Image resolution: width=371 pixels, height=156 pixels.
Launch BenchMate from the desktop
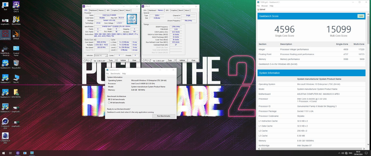(16, 21)
